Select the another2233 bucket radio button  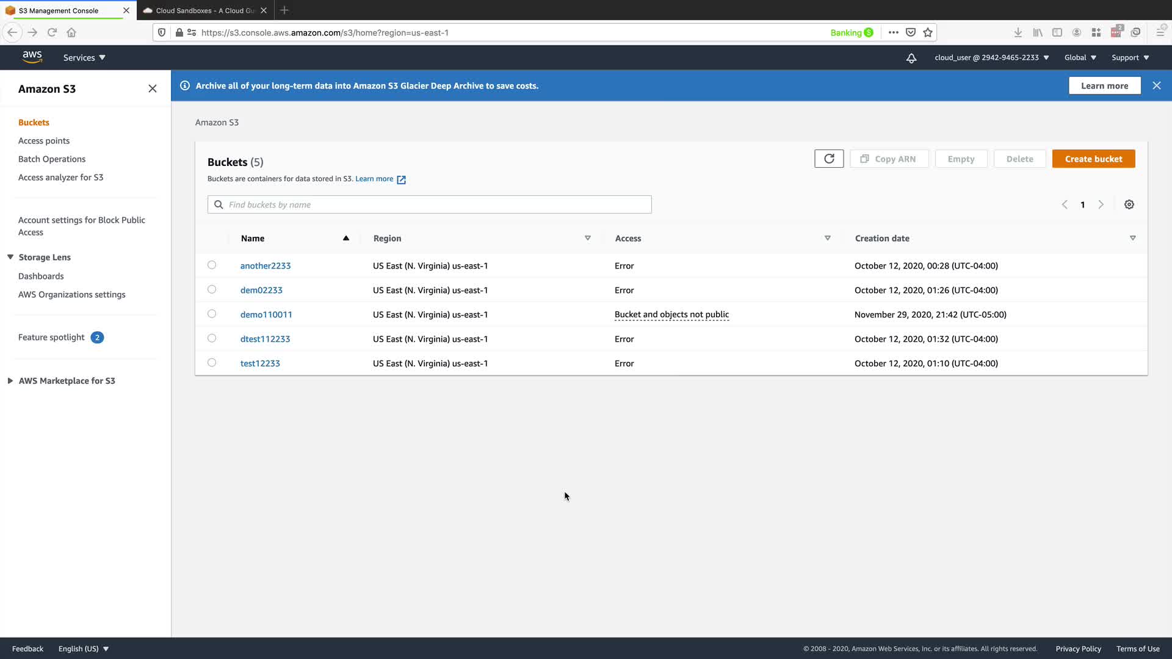(212, 265)
